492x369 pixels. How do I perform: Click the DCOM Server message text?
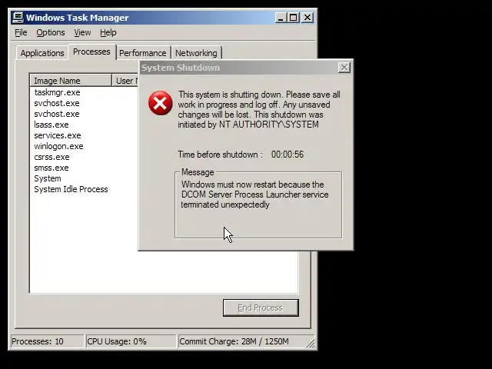pyautogui.click(x=254, y=194)
